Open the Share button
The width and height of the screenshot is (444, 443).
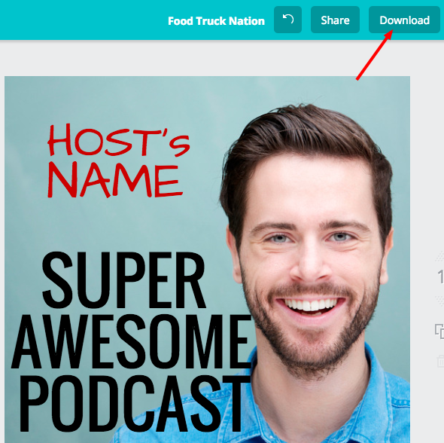click(335, 20)
